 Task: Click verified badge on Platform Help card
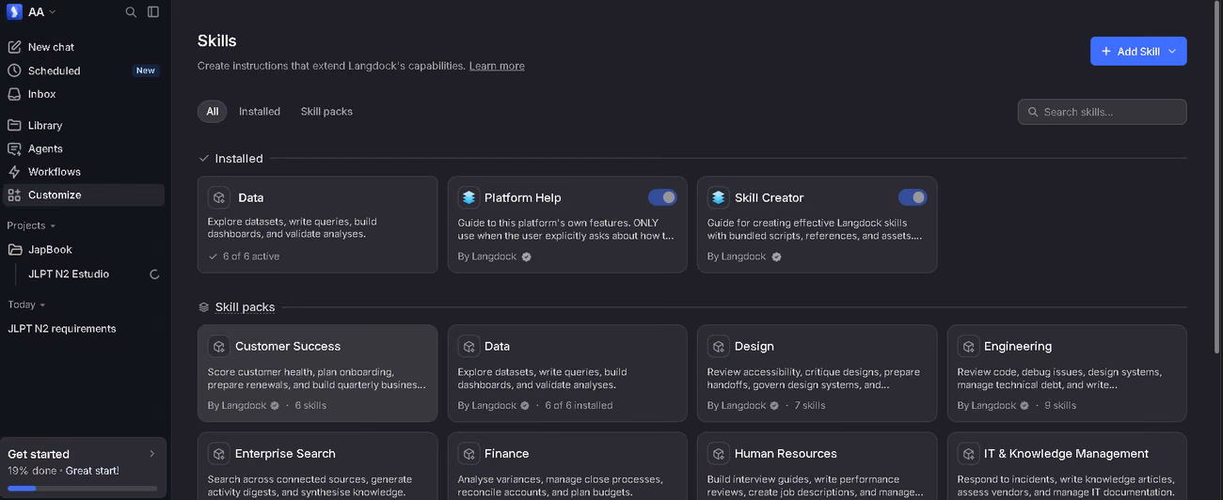(x=526, y=257)
